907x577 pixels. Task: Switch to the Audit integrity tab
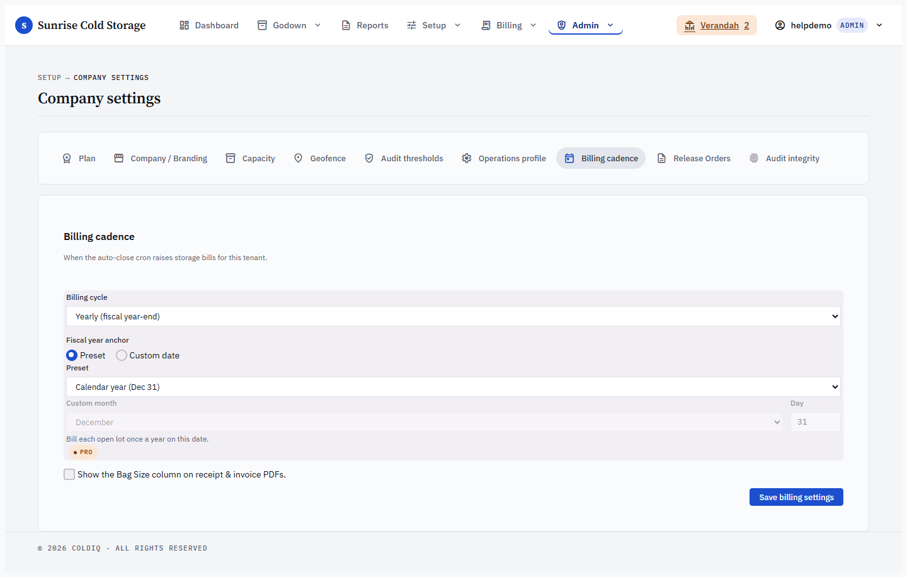click(784, 158)
